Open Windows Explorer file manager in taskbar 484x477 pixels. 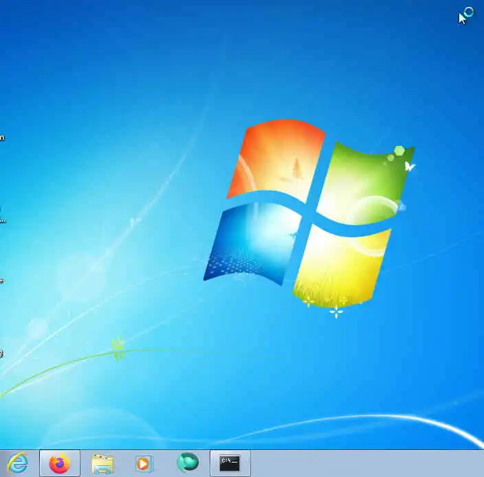(x=103, y=464)
